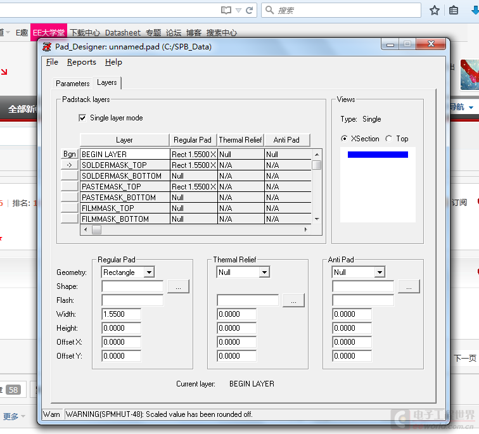The image size is (479, 434).
Task: Select the BEGIN LAYER row
Action: (196, 154)
